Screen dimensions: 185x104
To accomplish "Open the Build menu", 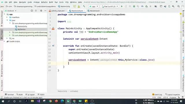I will coord(51,2).
